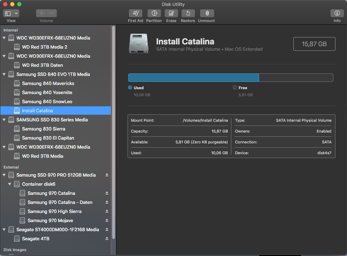
Task: Select the Samsung 840 Yosemite volume
Action: pos(55,92)
